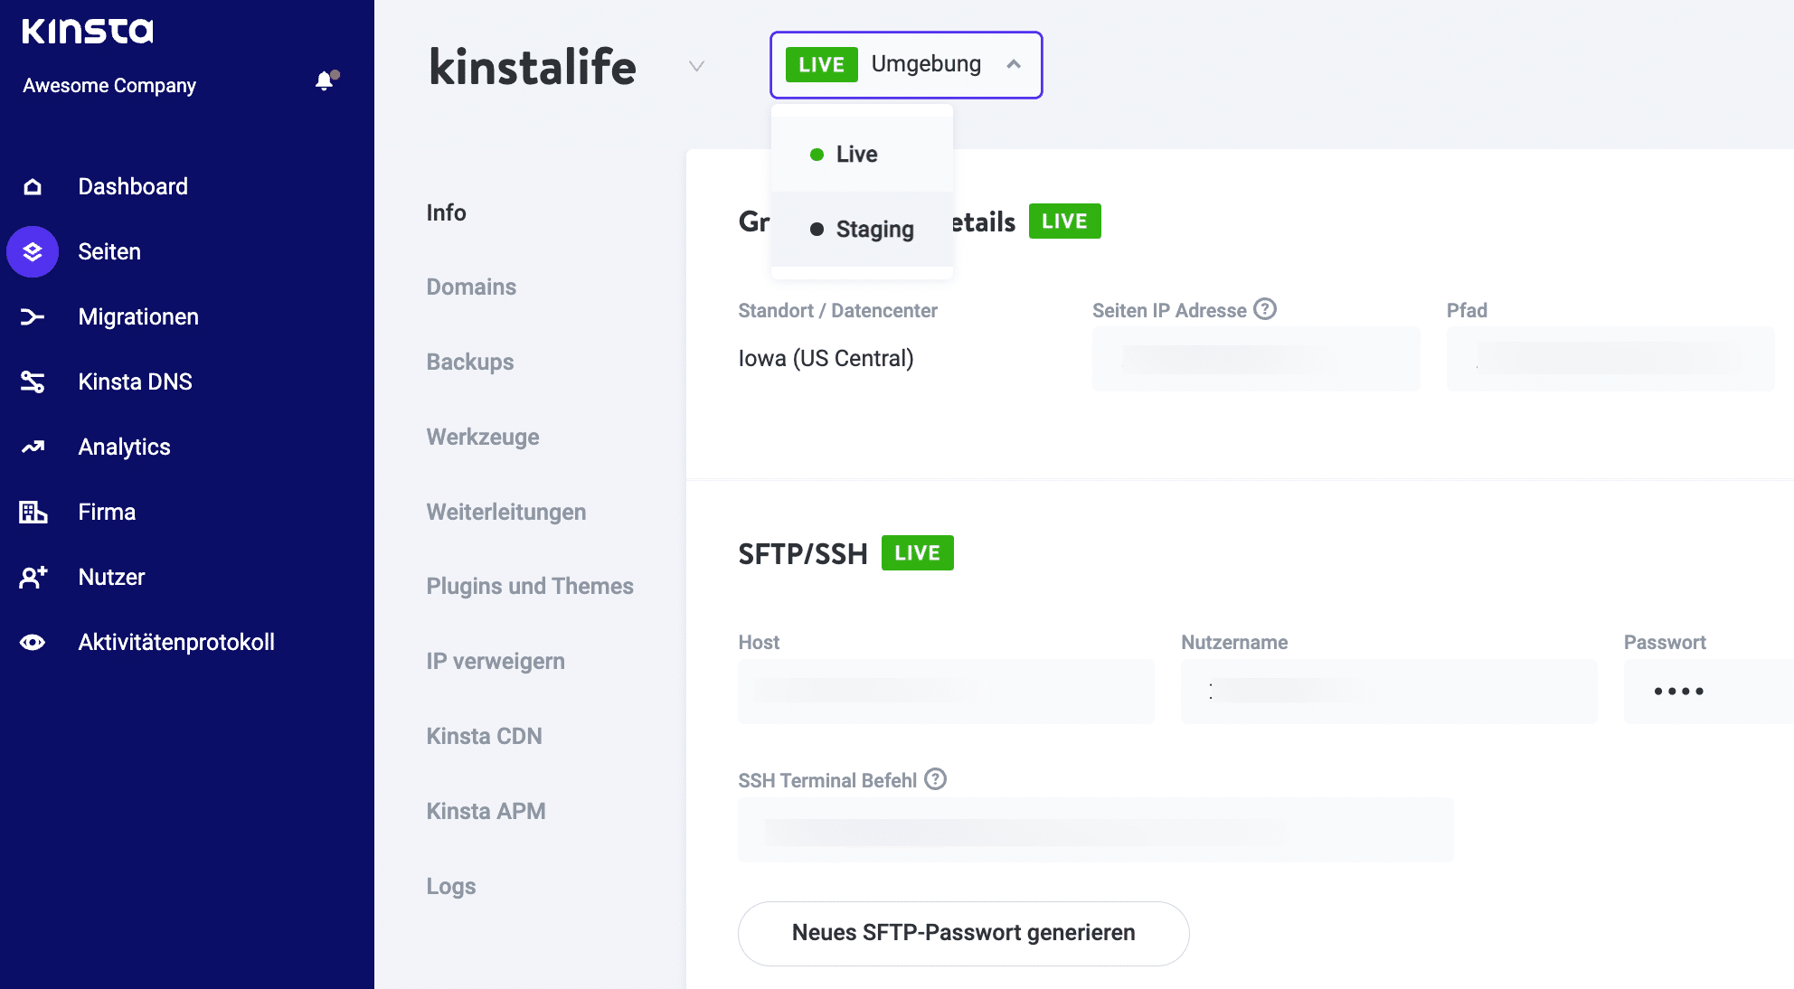The image size is (1794, 989).
Task: Open Kinsta DNS from the sidebar
Action: tap(33, 381)
